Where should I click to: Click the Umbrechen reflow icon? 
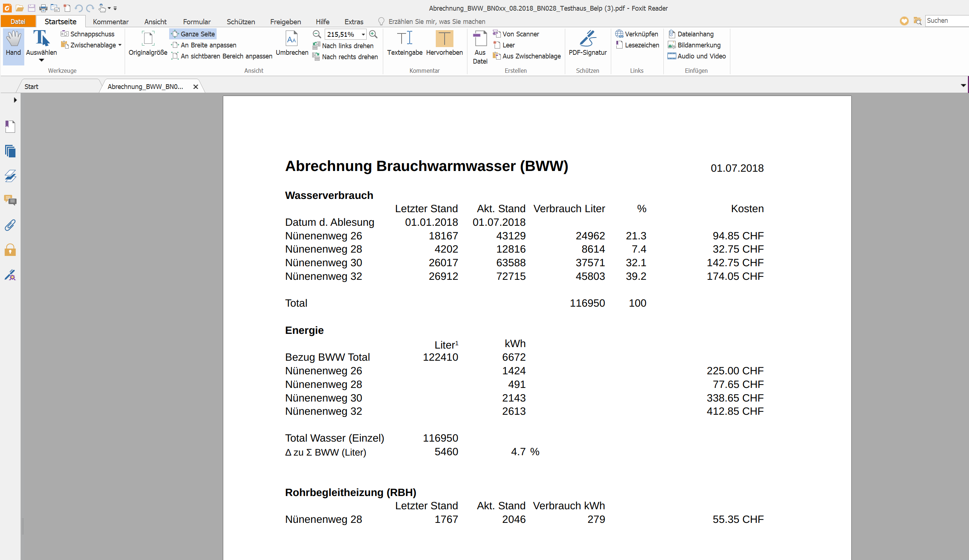[292, 43]
